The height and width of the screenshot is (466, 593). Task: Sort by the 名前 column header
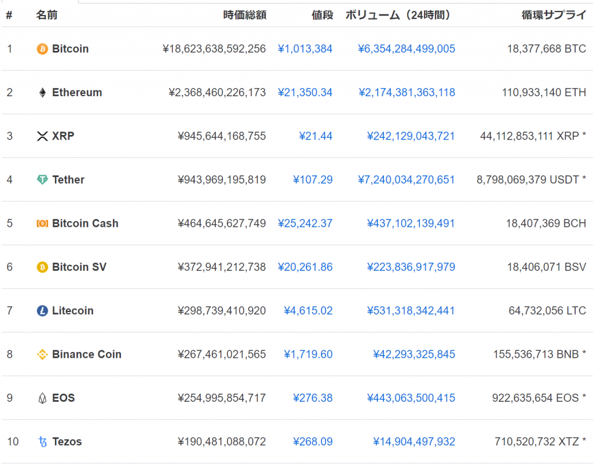[47, 15]
